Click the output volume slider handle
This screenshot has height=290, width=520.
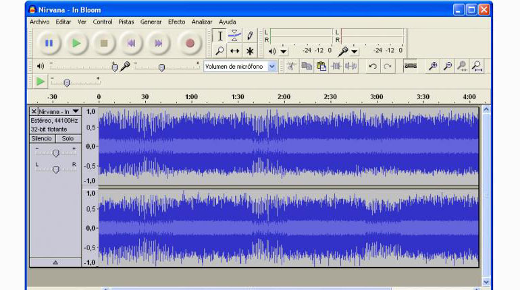point(115,67)
